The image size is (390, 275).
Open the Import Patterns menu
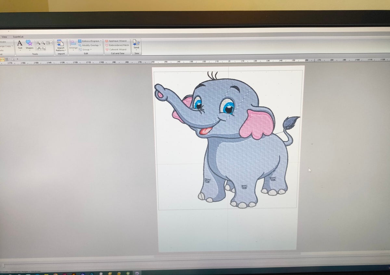tap(60, 46)
